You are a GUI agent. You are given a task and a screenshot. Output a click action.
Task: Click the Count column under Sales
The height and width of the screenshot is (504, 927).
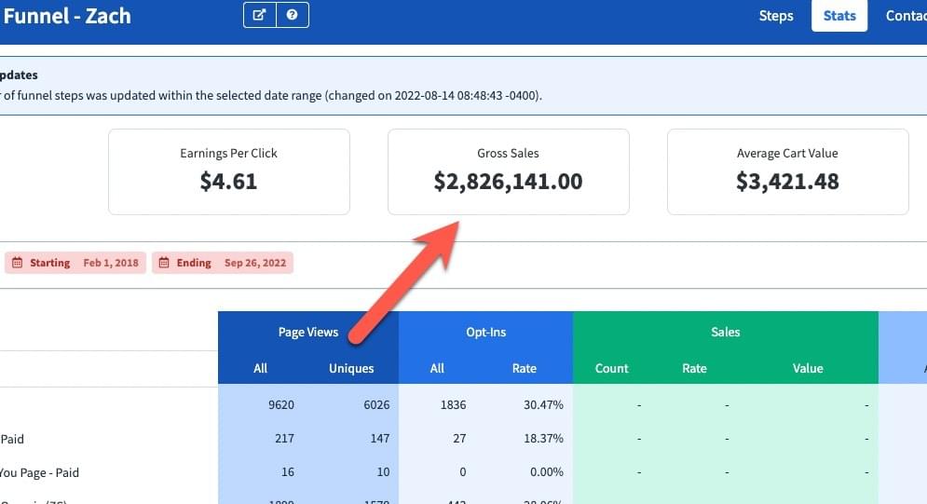coord(611,368)
